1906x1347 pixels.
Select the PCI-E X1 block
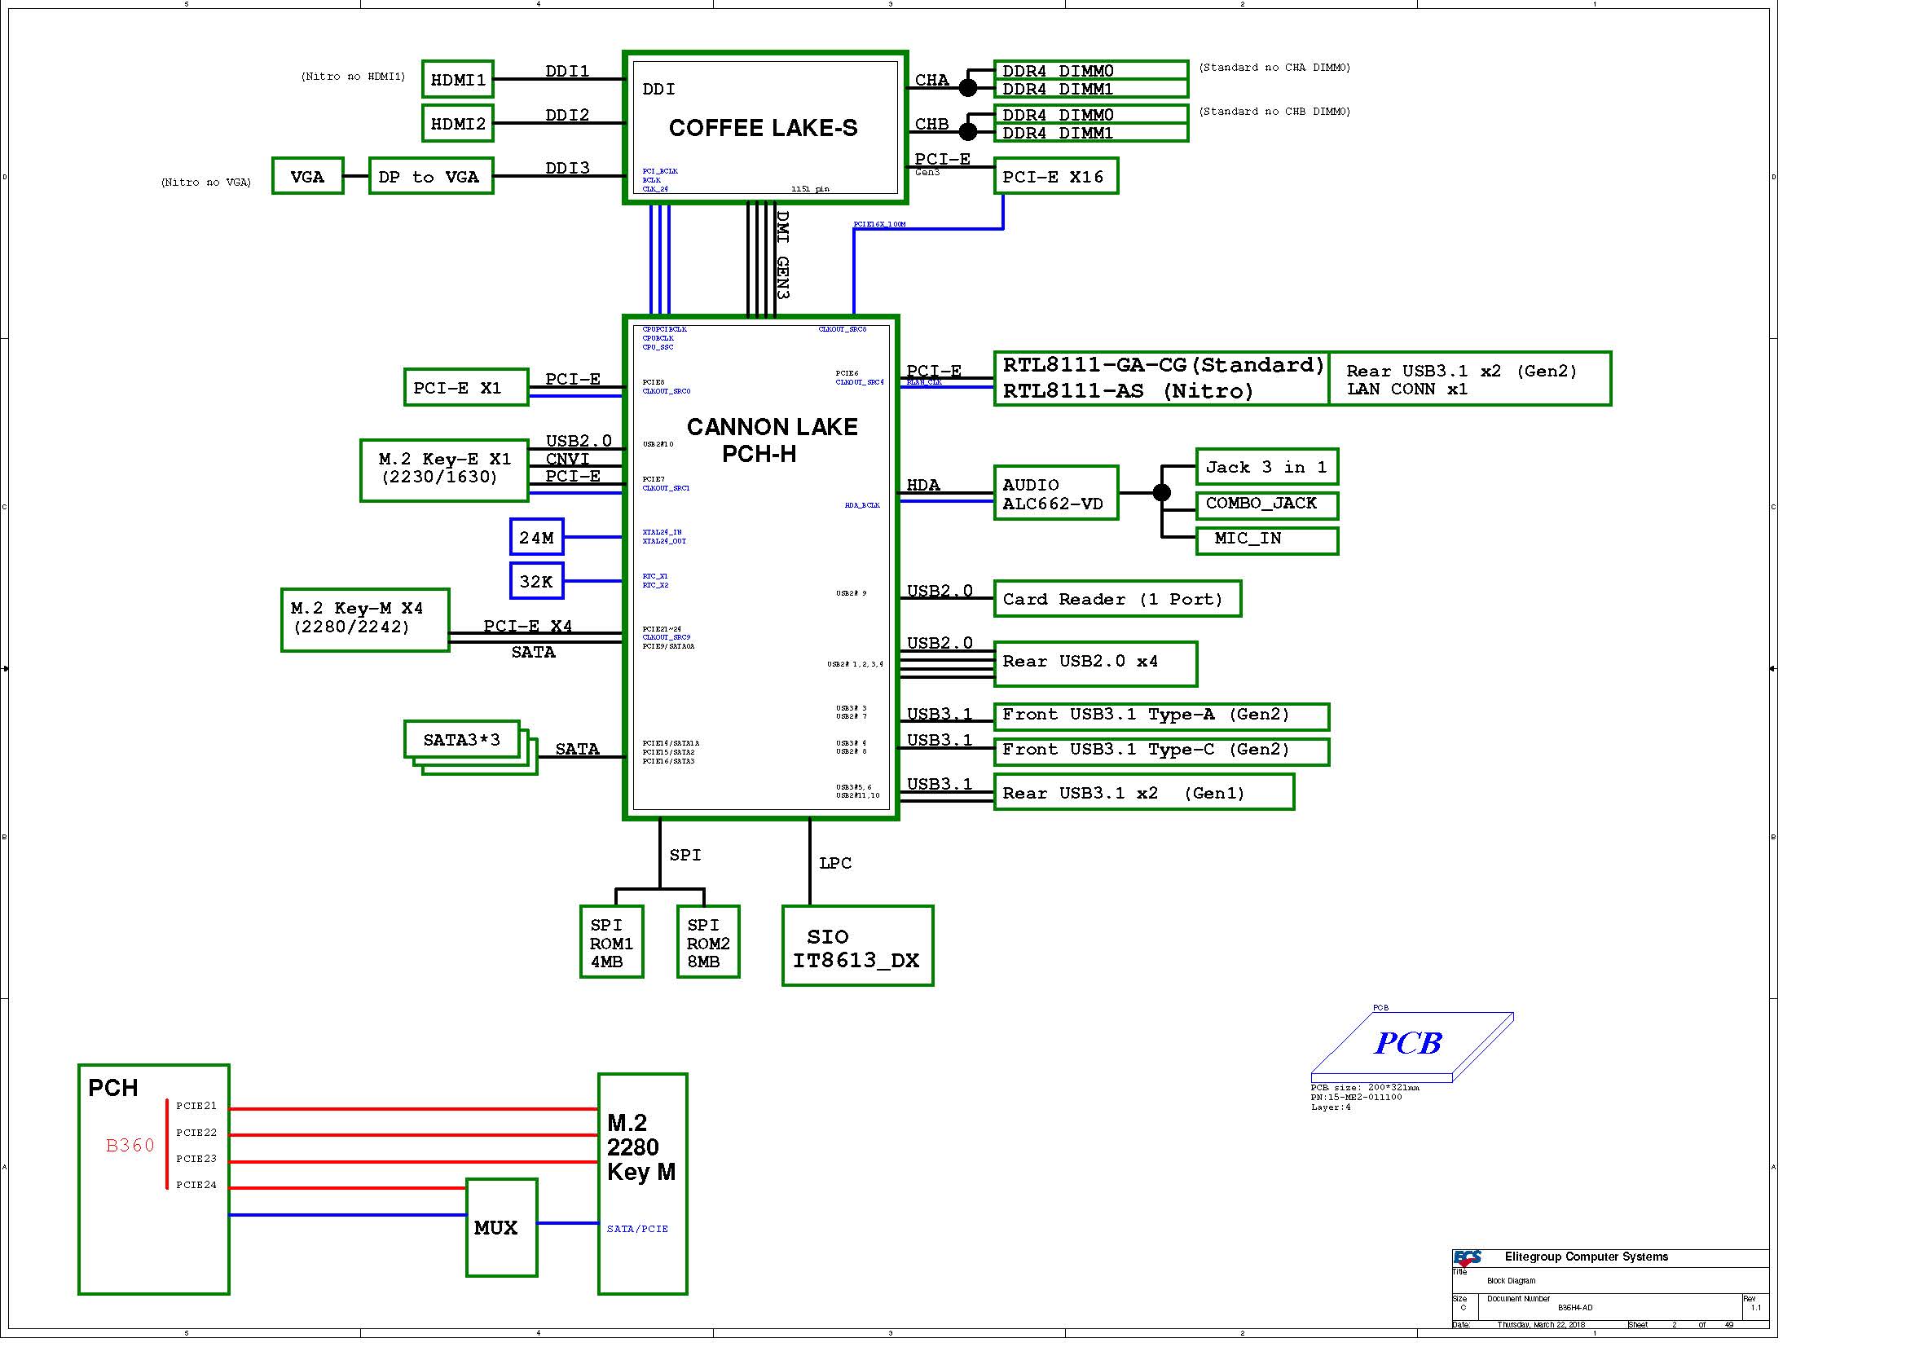coord(466,388)
